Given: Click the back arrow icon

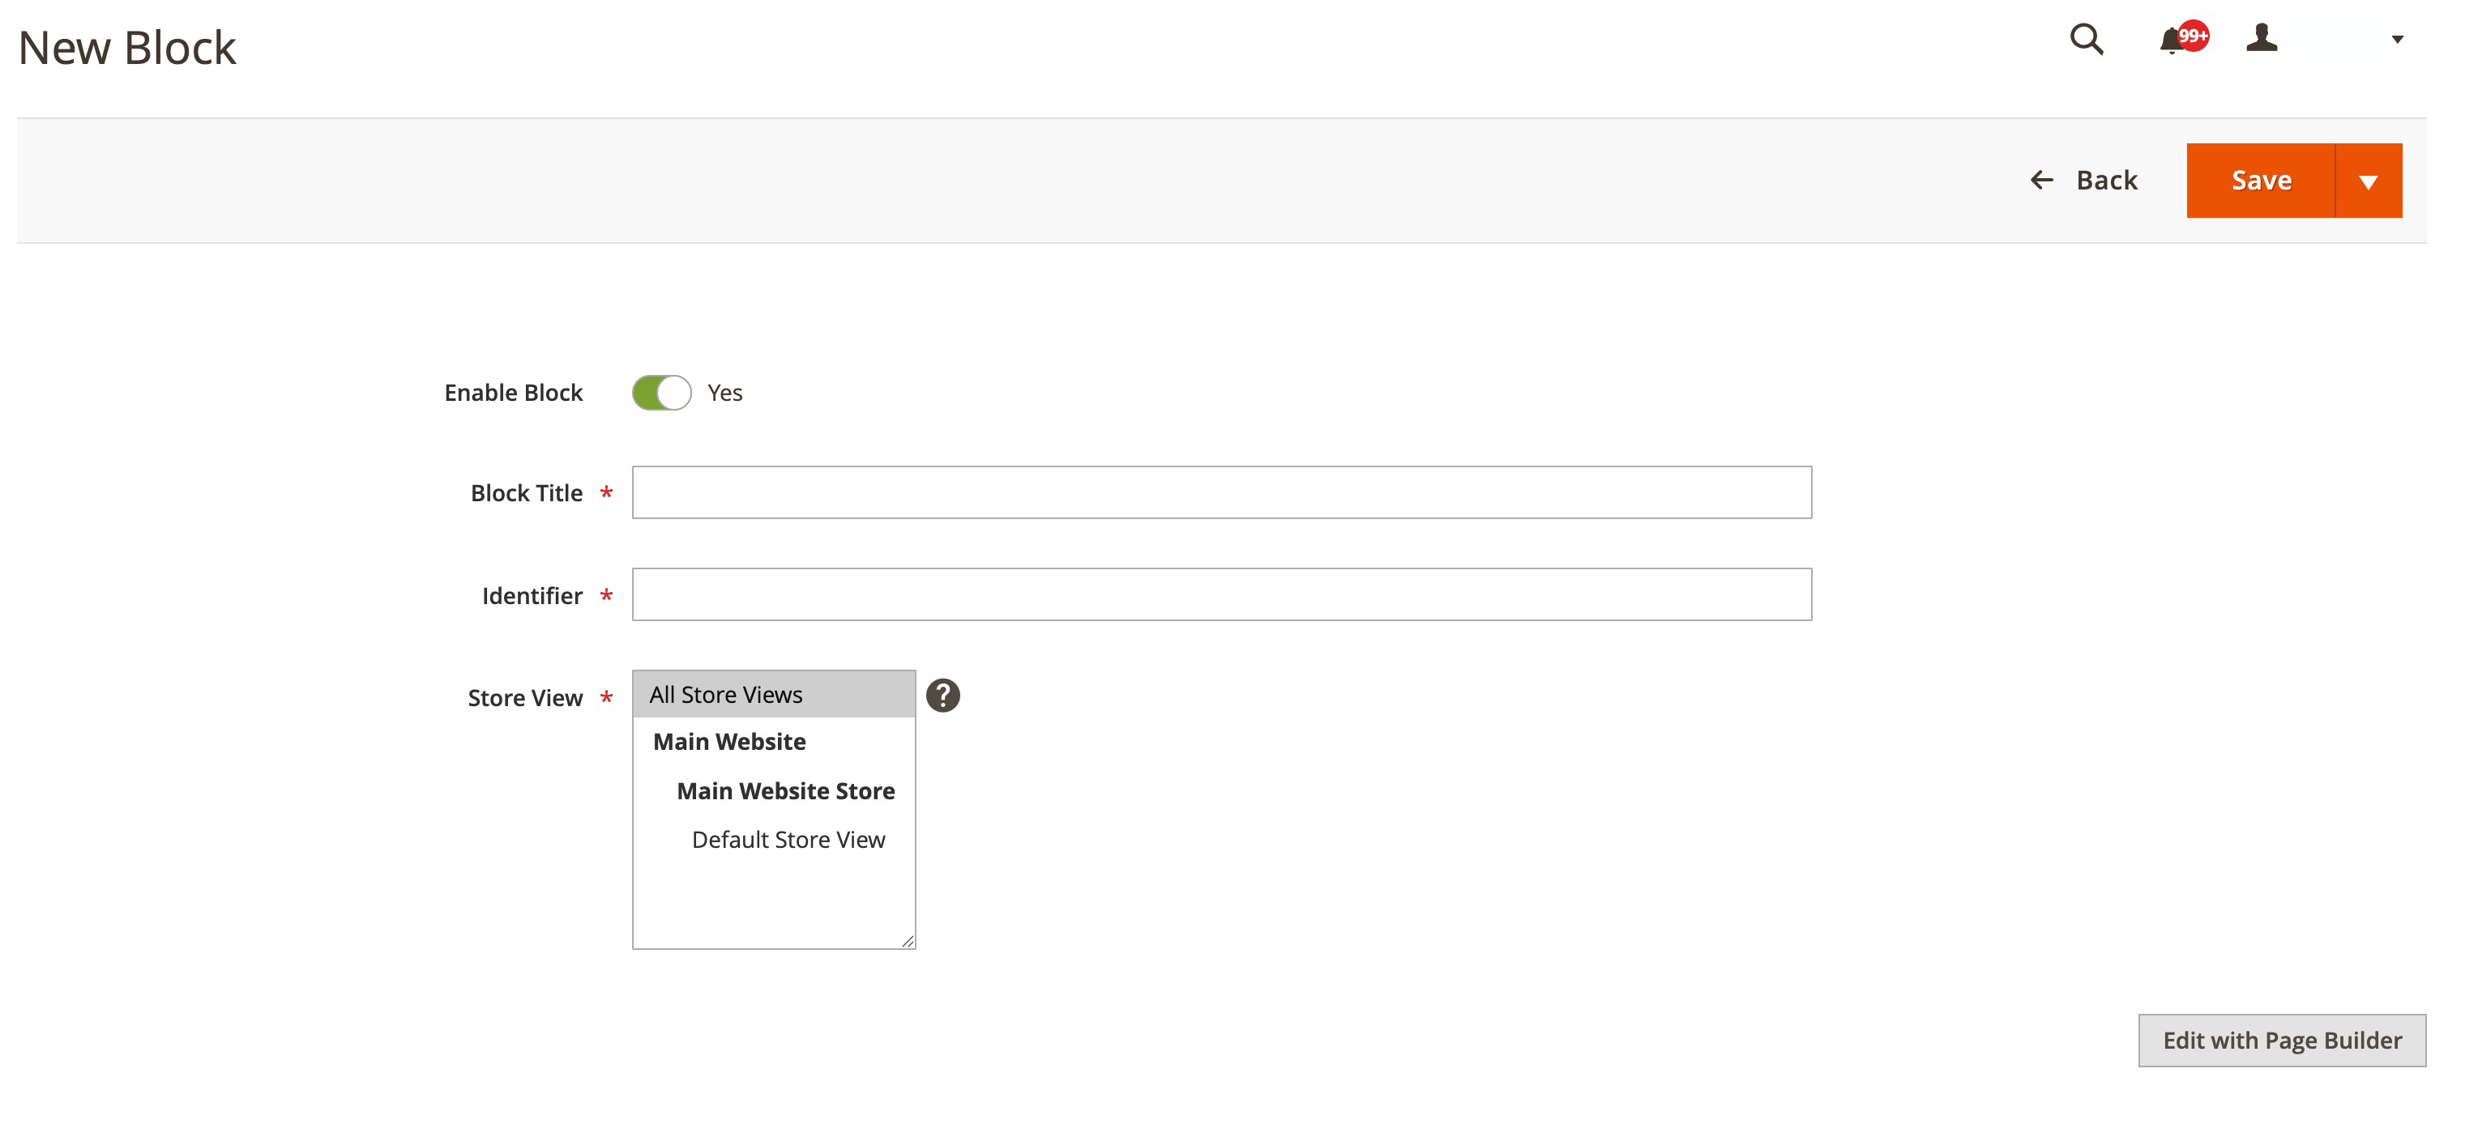Looking at the screenshot, I should point(2043,180).
